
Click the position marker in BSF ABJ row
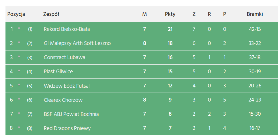pos(19,113)
